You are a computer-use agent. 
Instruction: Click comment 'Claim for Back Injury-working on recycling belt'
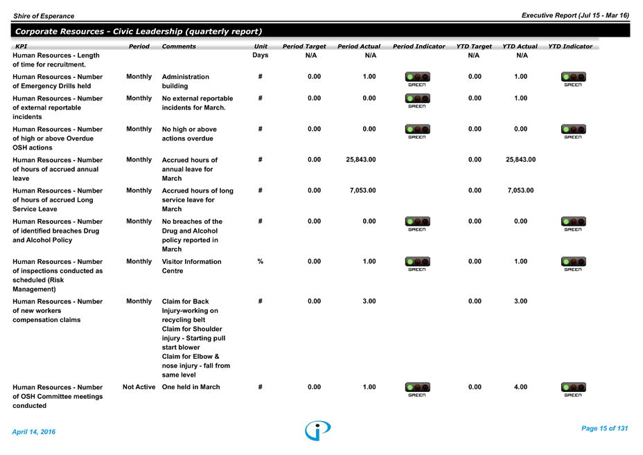pos(190,310)
